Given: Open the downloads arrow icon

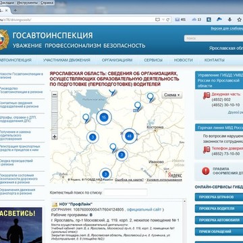Looking at the screenshot, I should 230,20.
